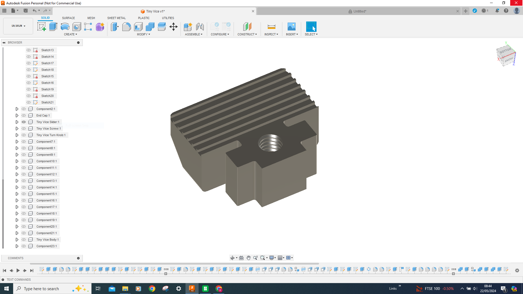523x294 pixels.
Task: Switch to the PLASTIC tab
Action: (144, 18)
